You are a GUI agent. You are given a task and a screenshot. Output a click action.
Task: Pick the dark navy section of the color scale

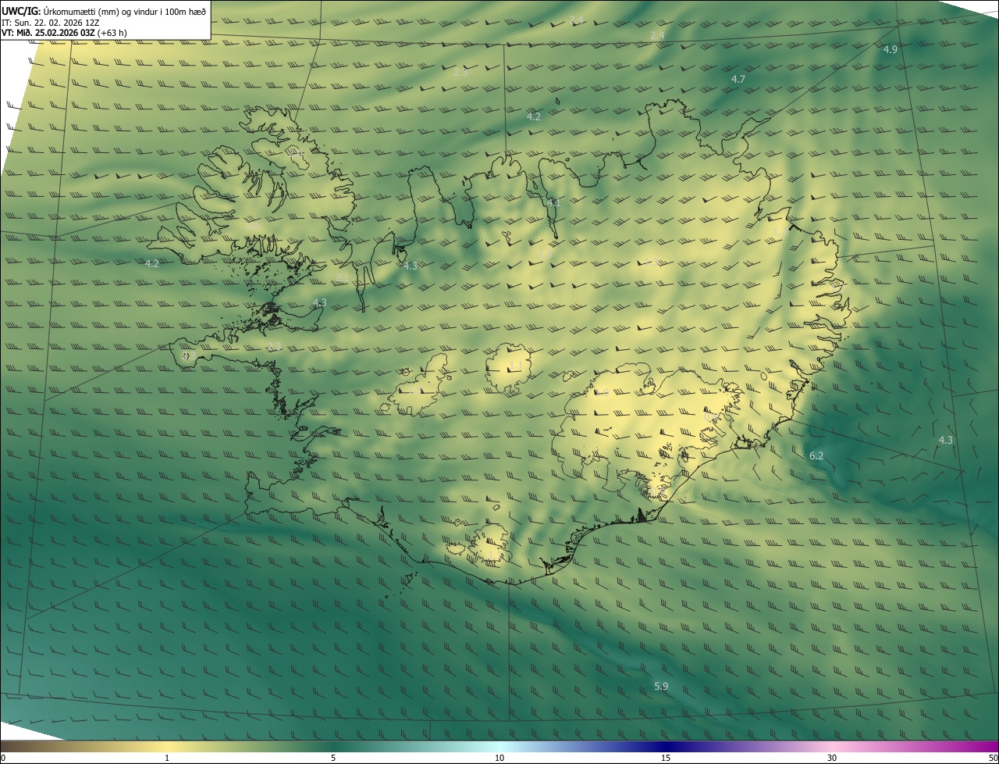coord(666,747)
